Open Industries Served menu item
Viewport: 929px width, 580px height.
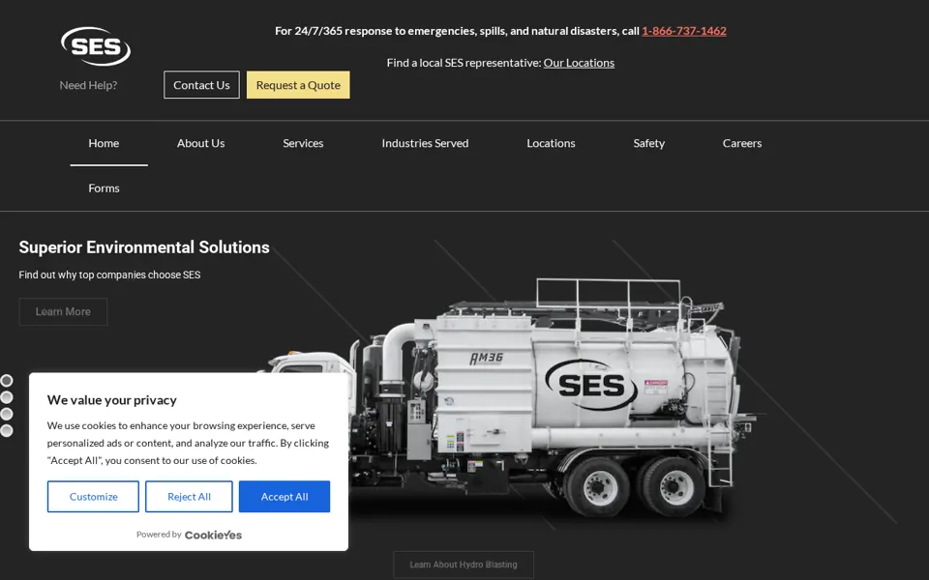coord(425,143)
